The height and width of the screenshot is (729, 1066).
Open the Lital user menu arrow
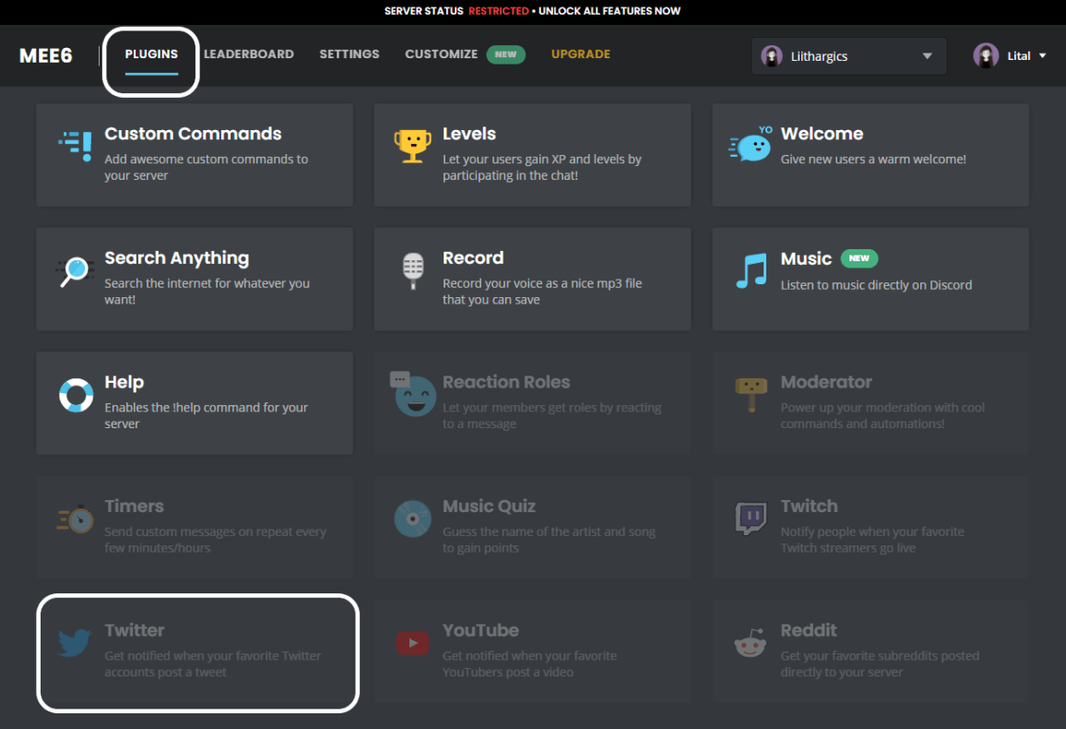click(1042, 55)
